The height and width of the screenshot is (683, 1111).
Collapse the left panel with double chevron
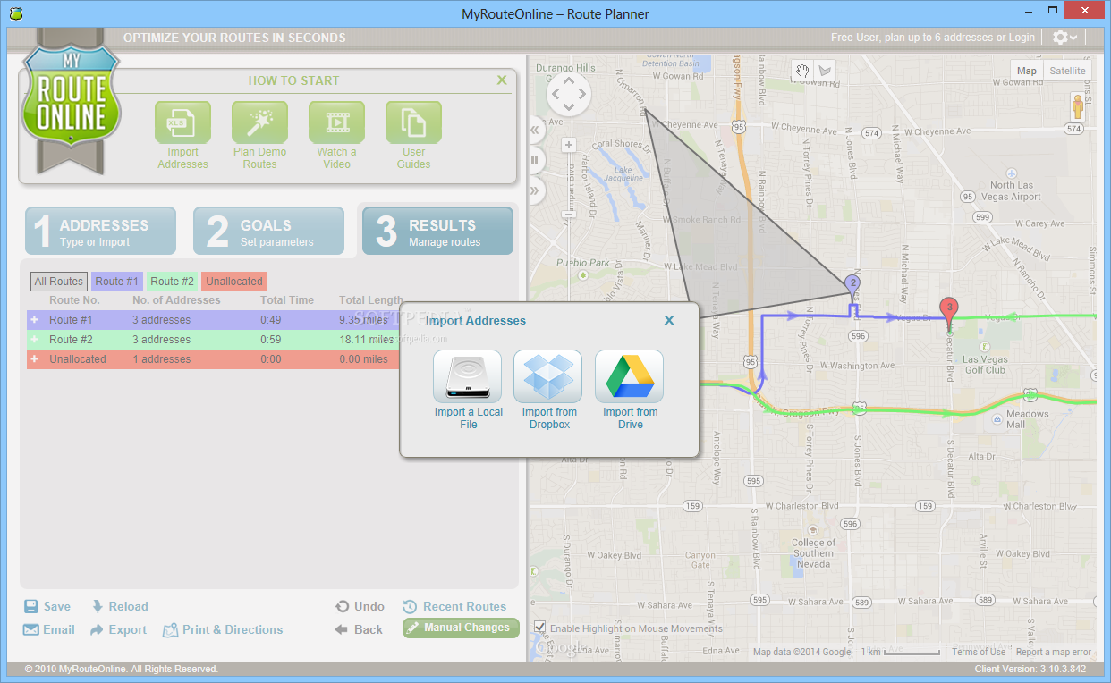point(536,131)
